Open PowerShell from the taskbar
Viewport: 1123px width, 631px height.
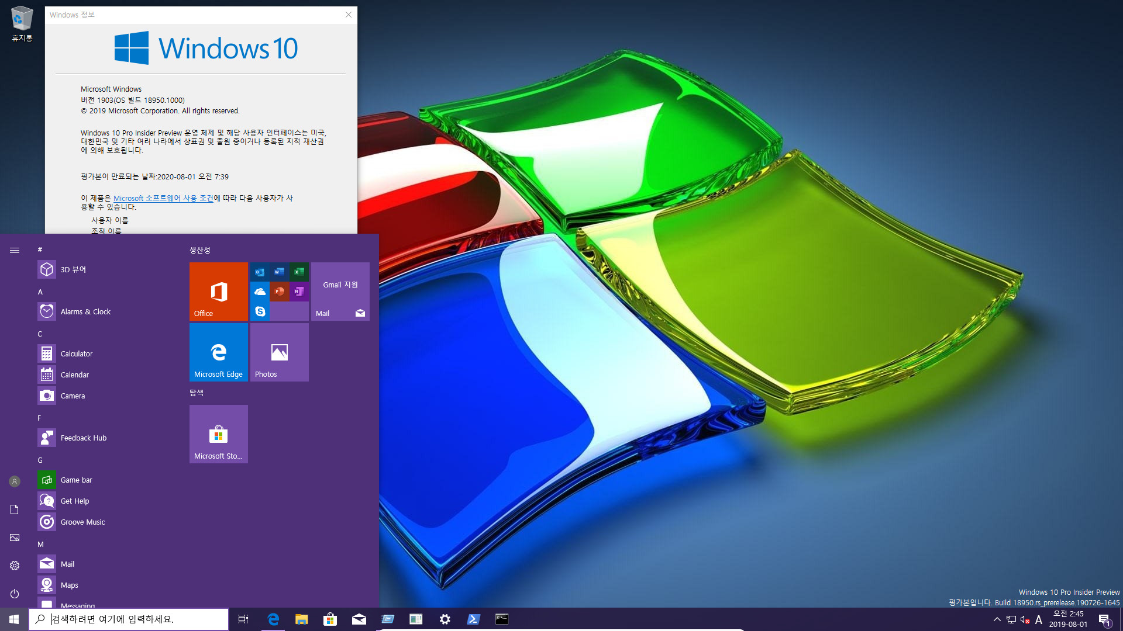pos(473,619)
